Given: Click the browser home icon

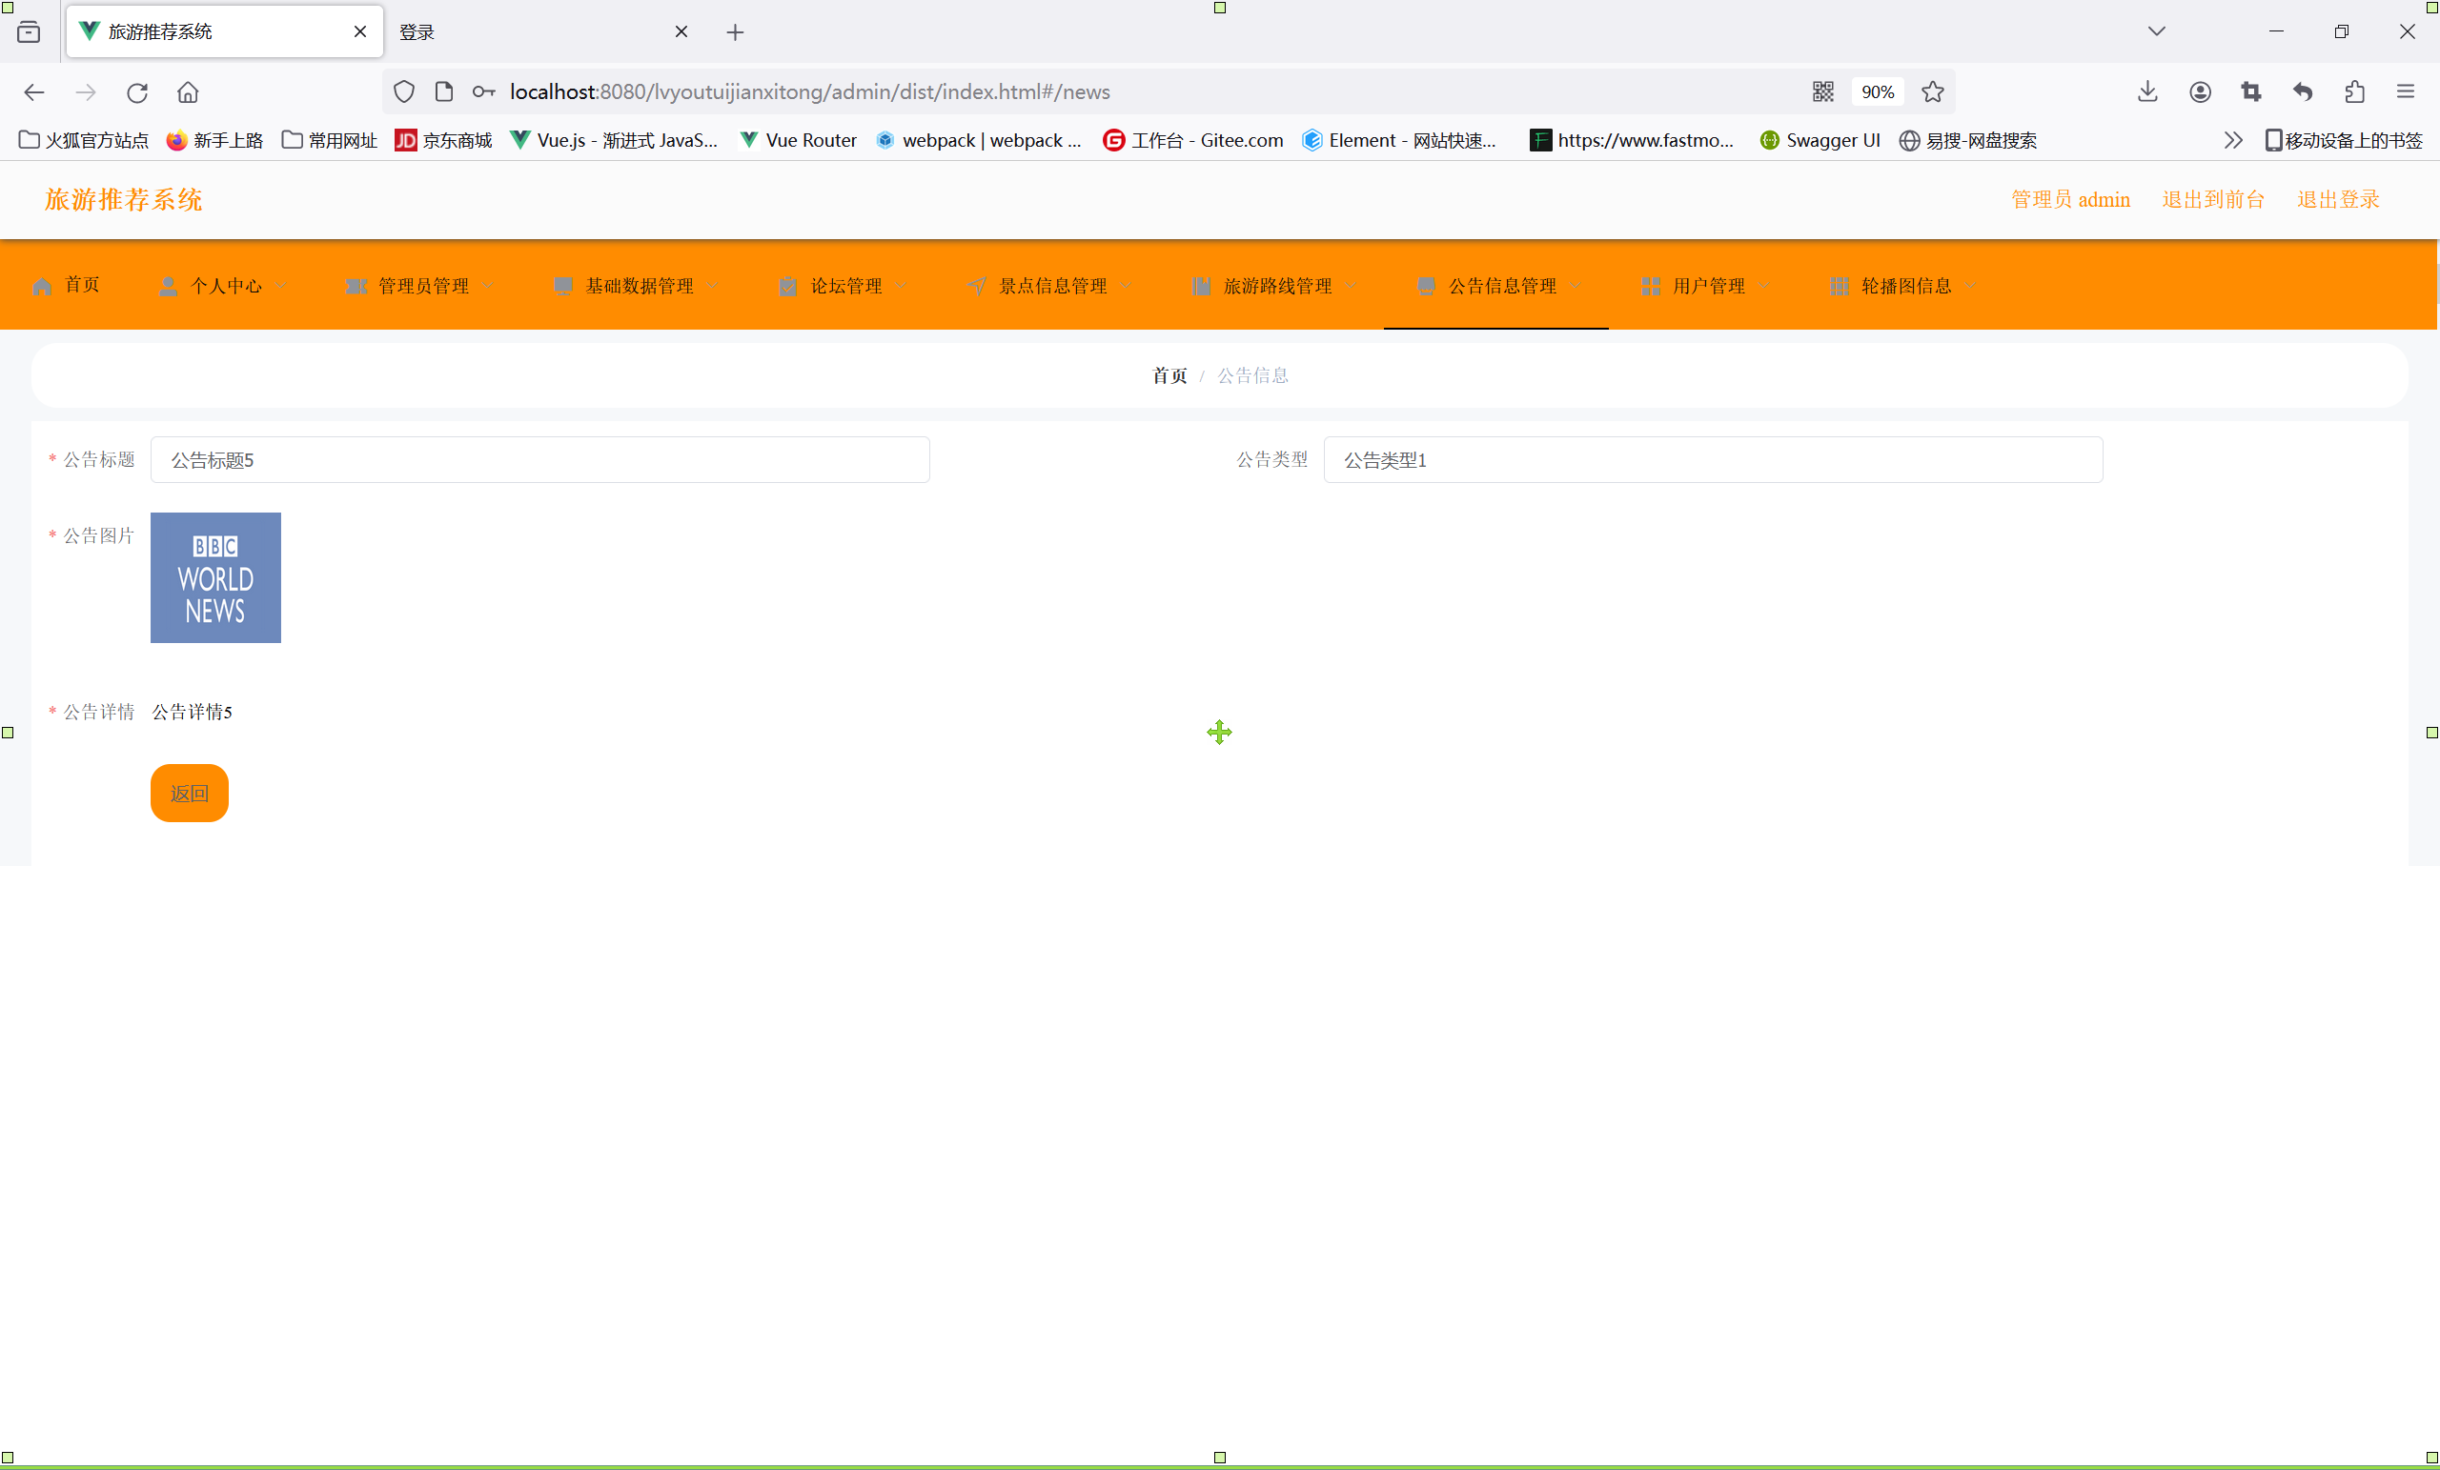Looking at the screenshot, I should click(x=188, y=92).
